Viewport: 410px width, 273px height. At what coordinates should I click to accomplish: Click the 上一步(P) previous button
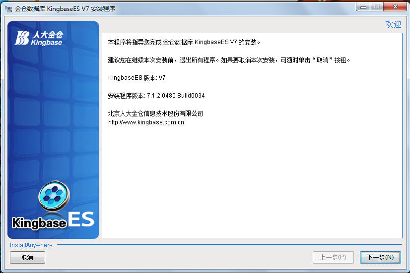click(333, 257)
